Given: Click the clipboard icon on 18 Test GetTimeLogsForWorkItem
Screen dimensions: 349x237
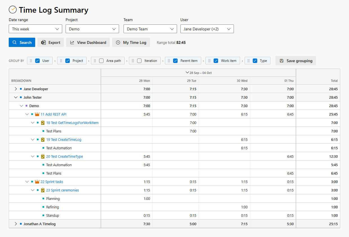Looking at the screenshot, I should [x=43, y=123].
